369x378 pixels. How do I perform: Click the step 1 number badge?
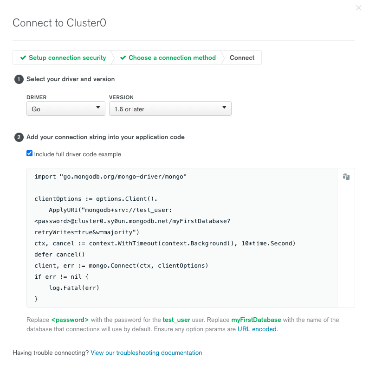pyautogui.click(x=19, y=79)
